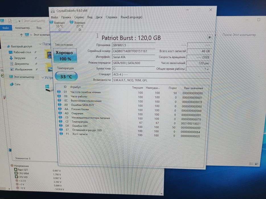Select the CPU VRM sensor row

tap(22, 173)
